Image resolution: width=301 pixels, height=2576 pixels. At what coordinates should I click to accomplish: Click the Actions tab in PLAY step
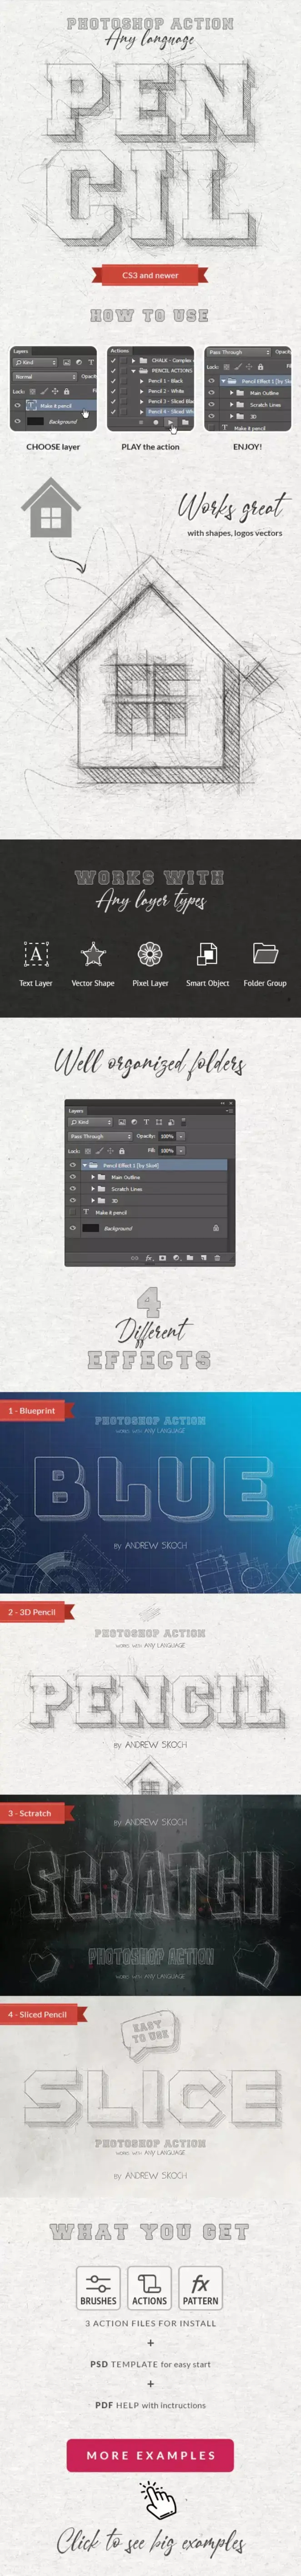pyautogui.click(x=120, y=351)
